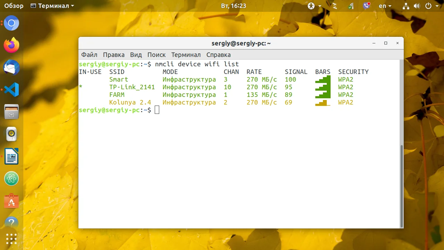The height and width of the screenshot is (250, 444).
Task: Launch Chromium from the dock
Action: coord(11,23)
